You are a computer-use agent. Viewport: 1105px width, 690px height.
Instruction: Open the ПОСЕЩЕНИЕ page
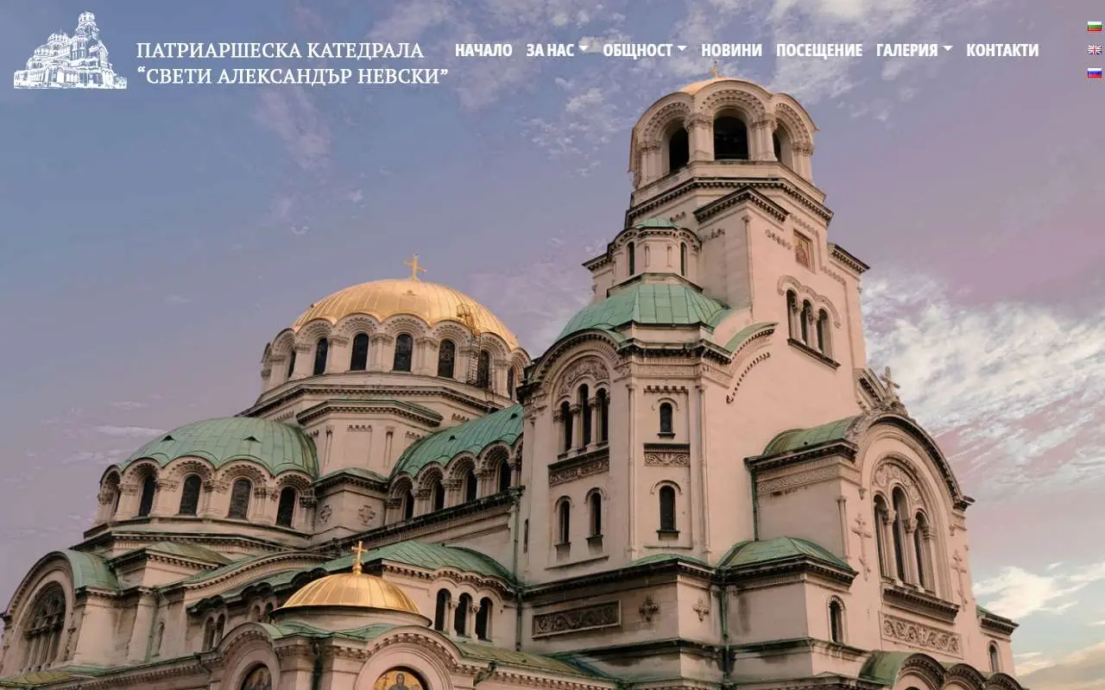tap(818, 50)
